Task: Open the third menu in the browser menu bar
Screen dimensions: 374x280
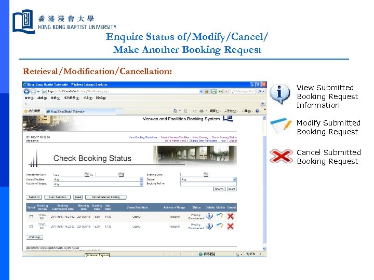Action: click(56, 98)
